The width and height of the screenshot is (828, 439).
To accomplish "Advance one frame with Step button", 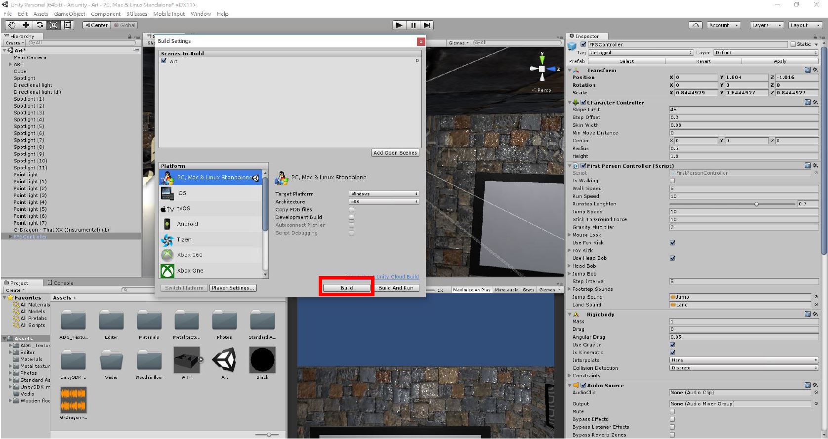I will pos(427,25).
